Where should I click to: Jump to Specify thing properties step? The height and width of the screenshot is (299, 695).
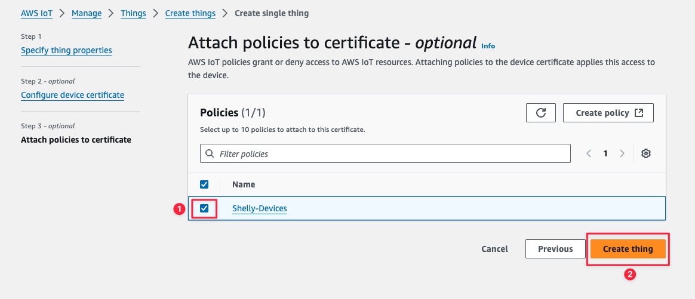(x=66, y=50)
